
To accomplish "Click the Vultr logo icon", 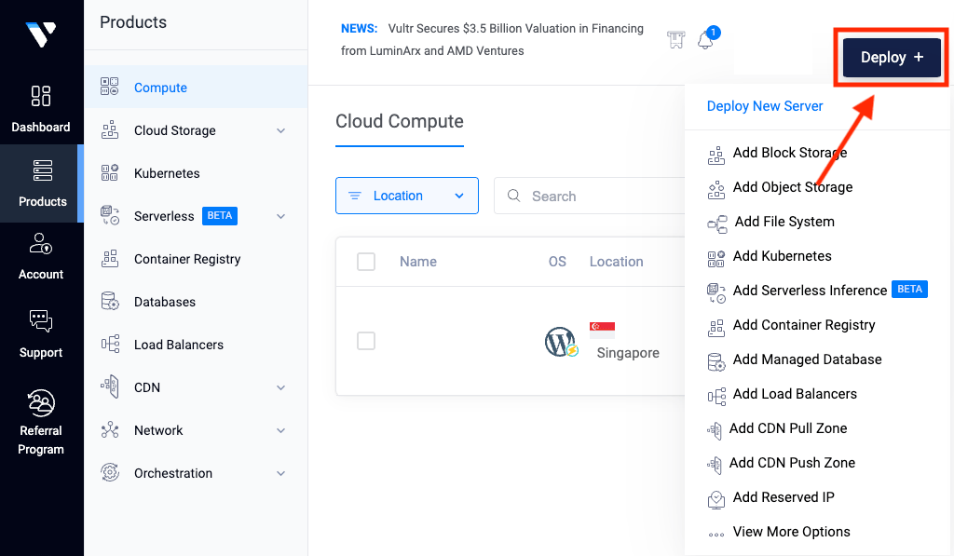I will coord(41,34).
